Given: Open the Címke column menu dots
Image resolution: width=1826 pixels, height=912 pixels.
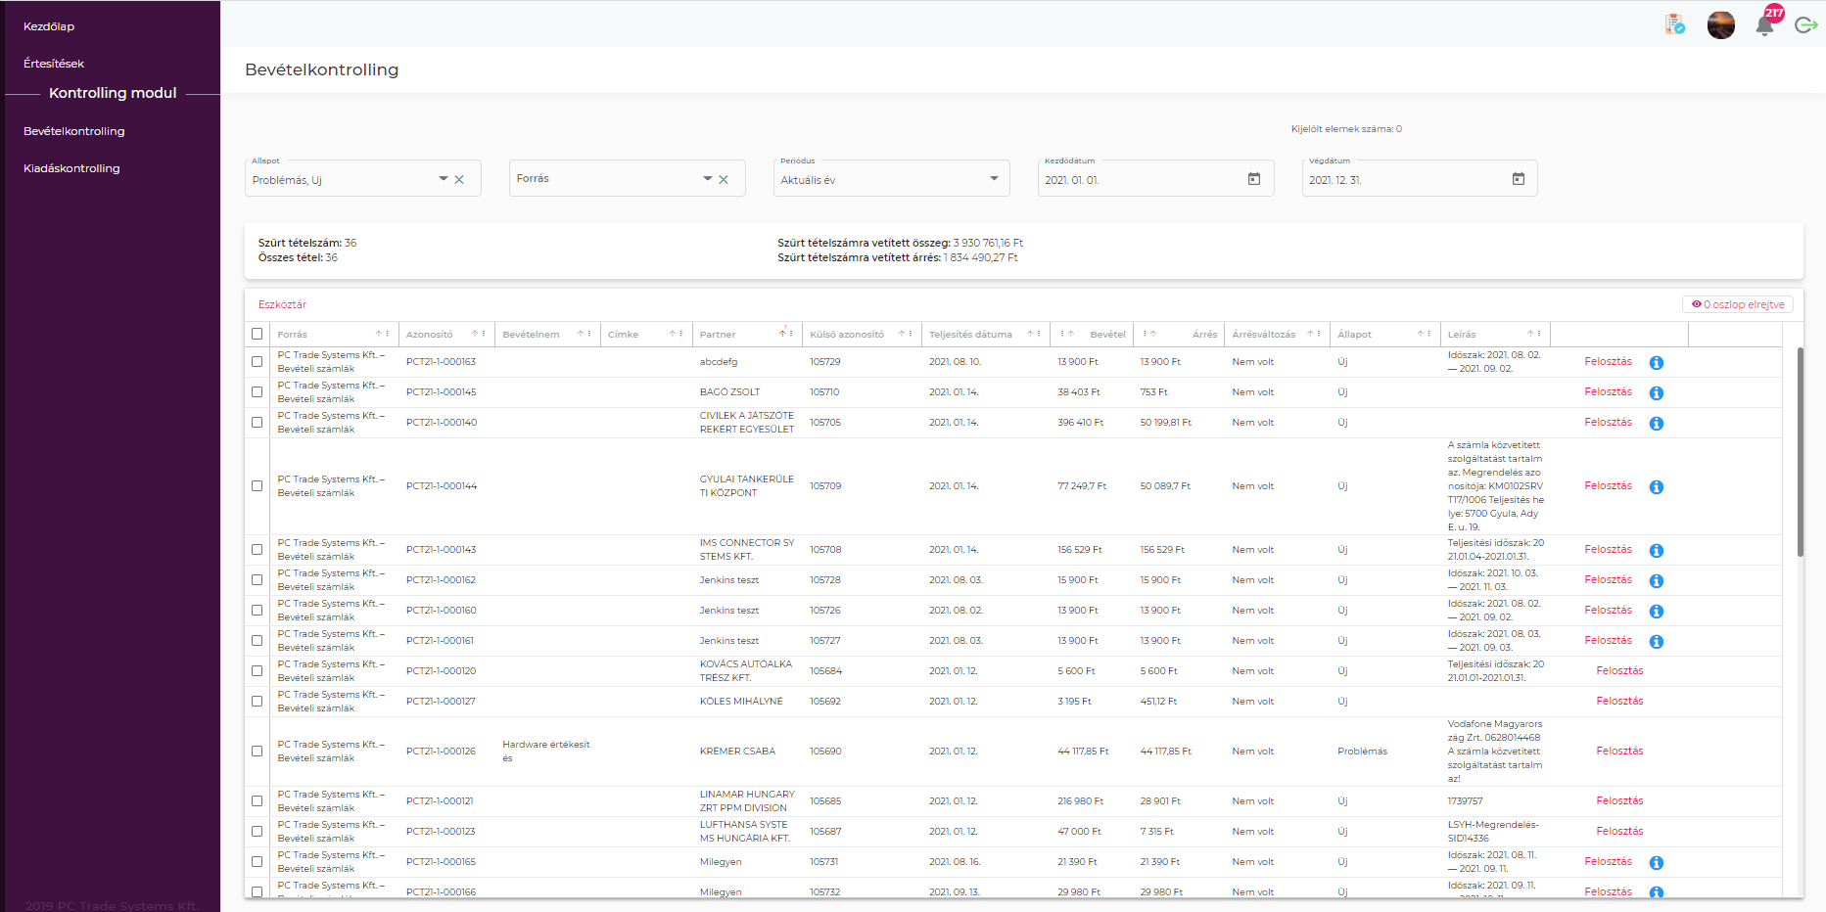Looking at the screenshot, I should pos(681,334).
